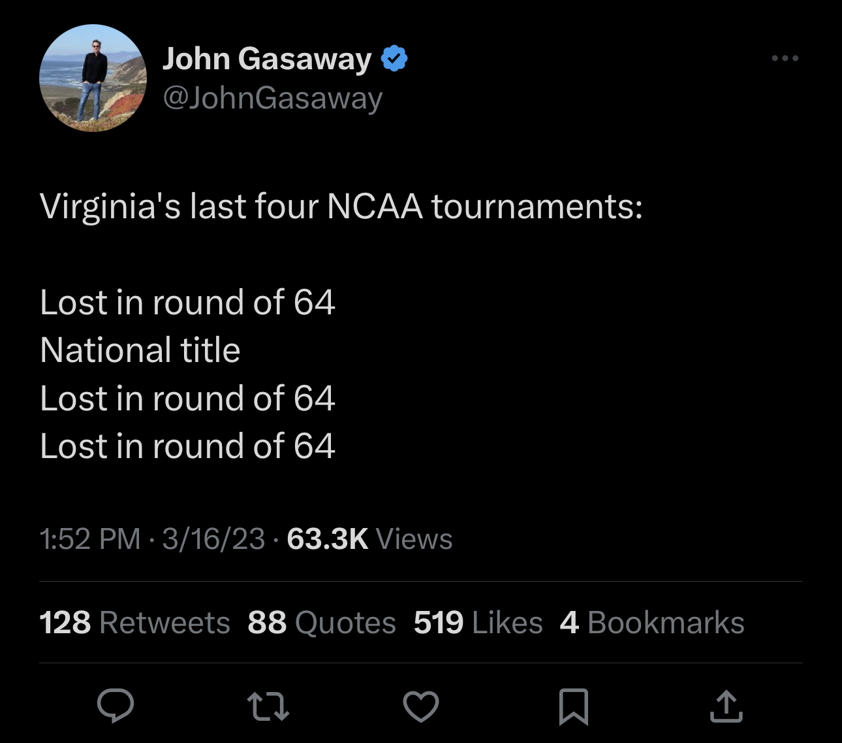842x743 pixels.
Task: Show the 519 Likes list
Action: [478, 623]
